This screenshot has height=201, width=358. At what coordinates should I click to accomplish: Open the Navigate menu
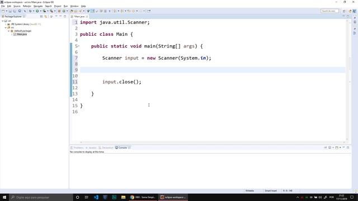tap(38, 6)
